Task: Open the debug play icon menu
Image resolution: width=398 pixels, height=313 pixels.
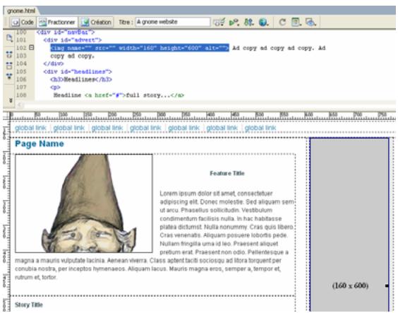Action: coord(234,23)
